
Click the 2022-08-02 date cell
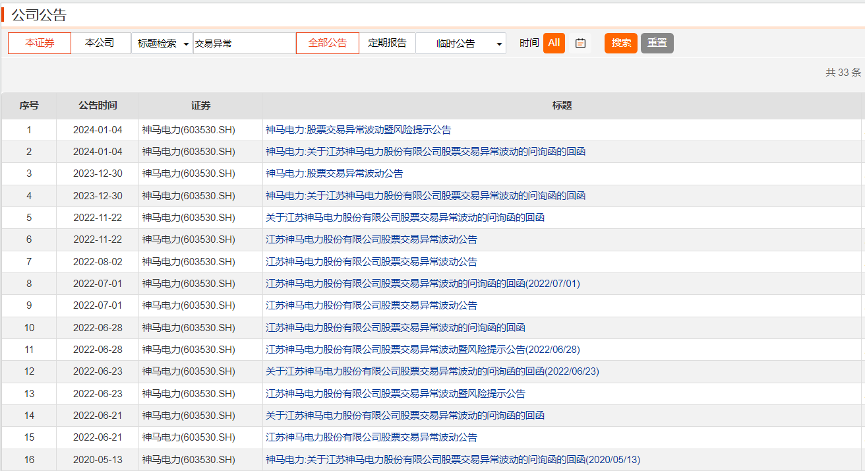(x=98, y=262)
